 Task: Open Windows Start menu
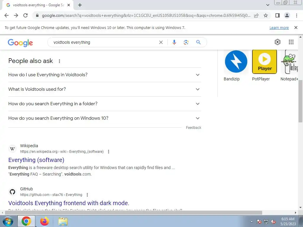[8, 221]
